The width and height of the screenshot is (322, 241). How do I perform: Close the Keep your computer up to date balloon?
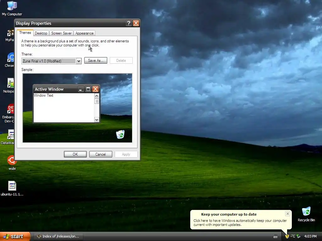(287, 214)
